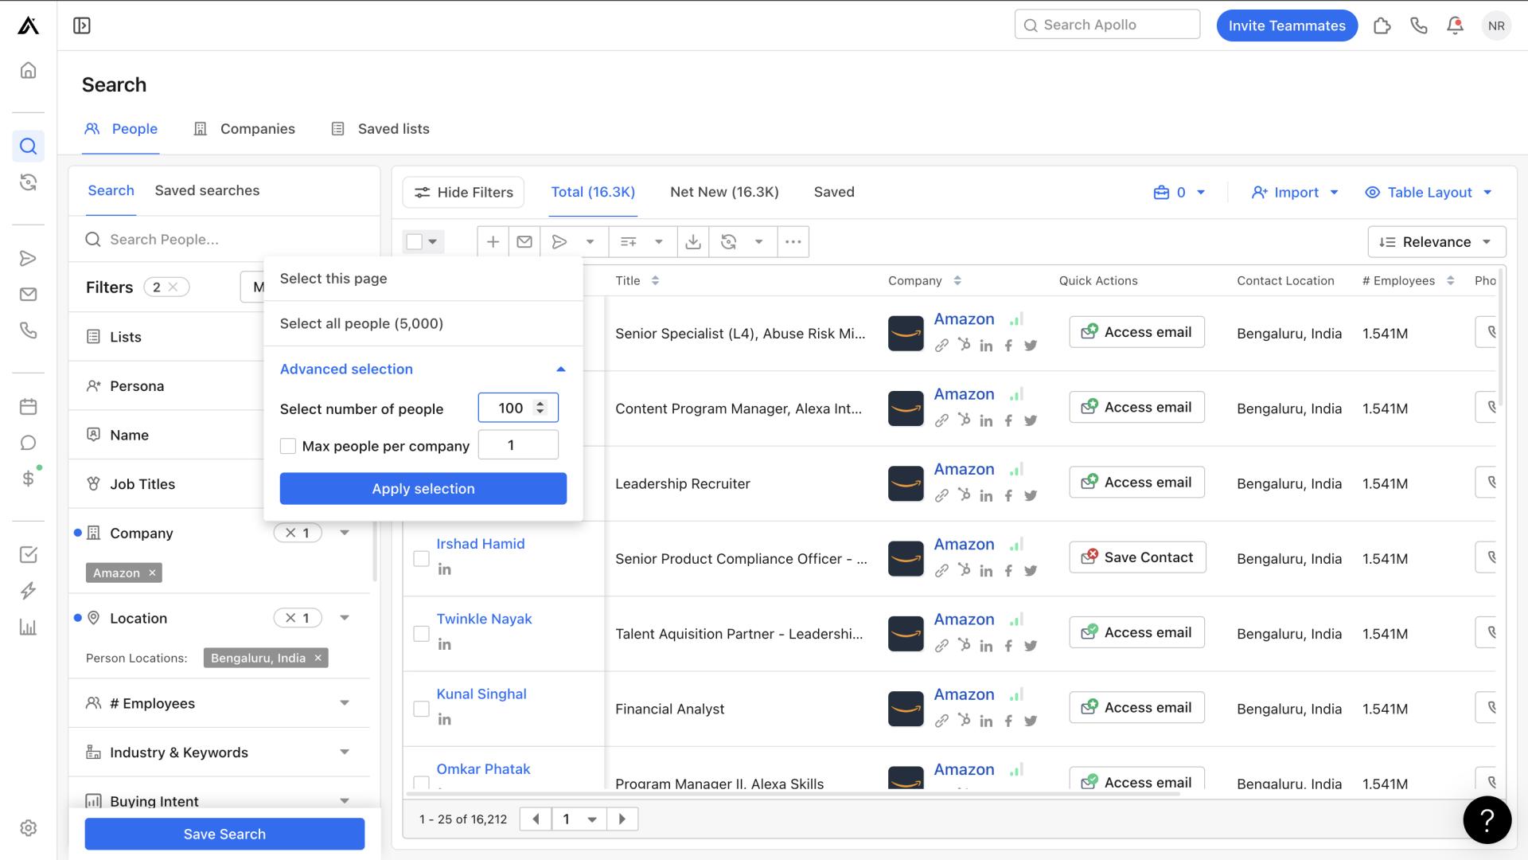Check the Kunal Singhal row checkbox
1528x860 pixels.
421,709
